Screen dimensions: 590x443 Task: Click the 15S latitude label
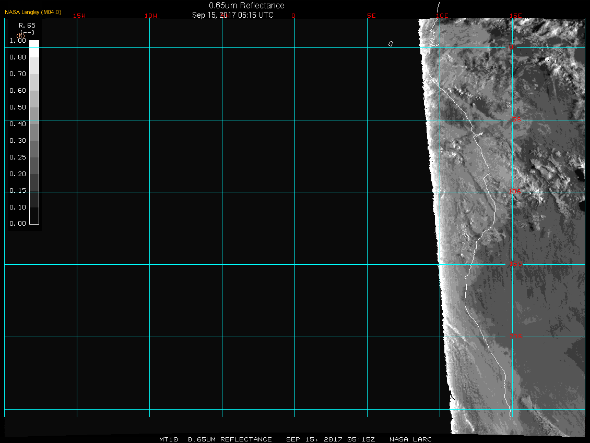tap(516, 264)
